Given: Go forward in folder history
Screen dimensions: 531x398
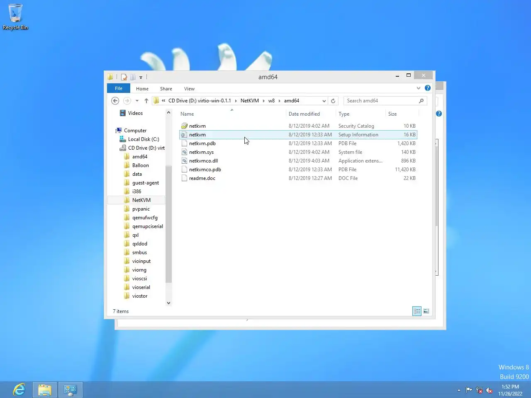Looking at the screenshot, I should click(x=127, y=101).
